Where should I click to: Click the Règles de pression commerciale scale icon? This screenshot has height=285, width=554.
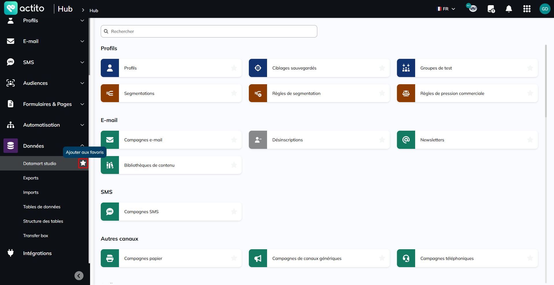point(406,93)
